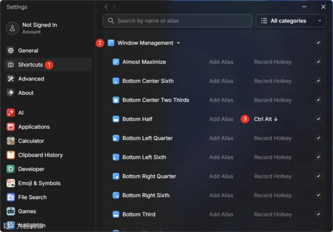Uncheck the Window Management group checkbox
The height and width of the screenshot is (232, 333).
pos(318,42)
